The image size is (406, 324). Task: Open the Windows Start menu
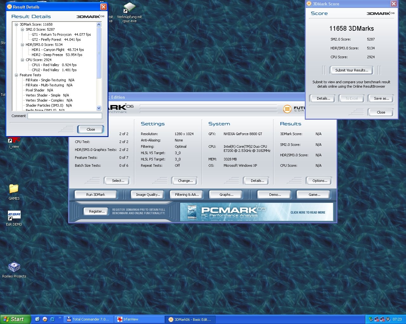[x=16, y=319]
